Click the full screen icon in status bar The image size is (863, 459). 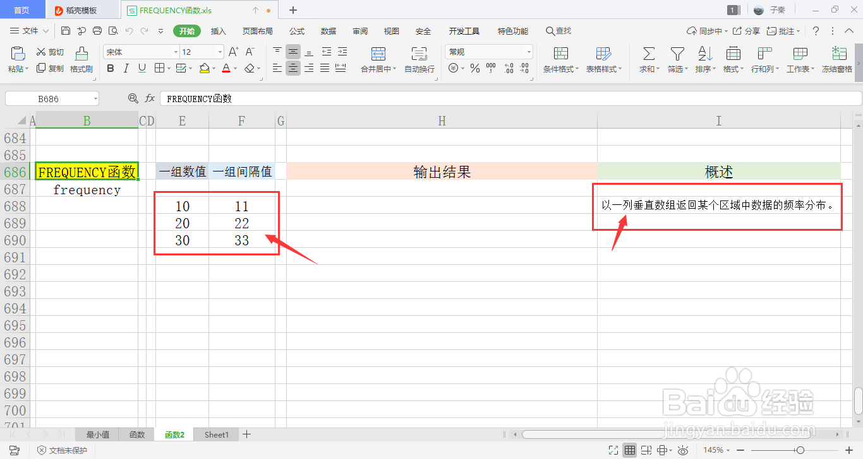pos(613,450)
